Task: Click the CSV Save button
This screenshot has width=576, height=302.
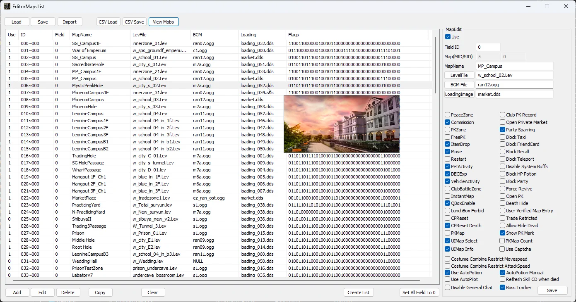Action: pyautogui.click(x=135, y=22)
